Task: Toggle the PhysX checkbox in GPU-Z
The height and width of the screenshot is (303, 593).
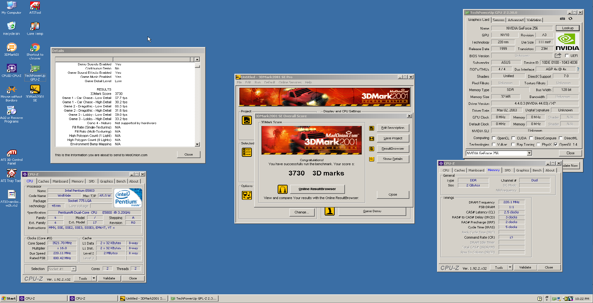Action: pos(538,144)
